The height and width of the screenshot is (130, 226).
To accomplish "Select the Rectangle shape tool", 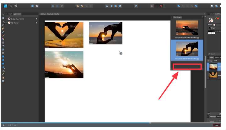I will [x=3, y=57].
